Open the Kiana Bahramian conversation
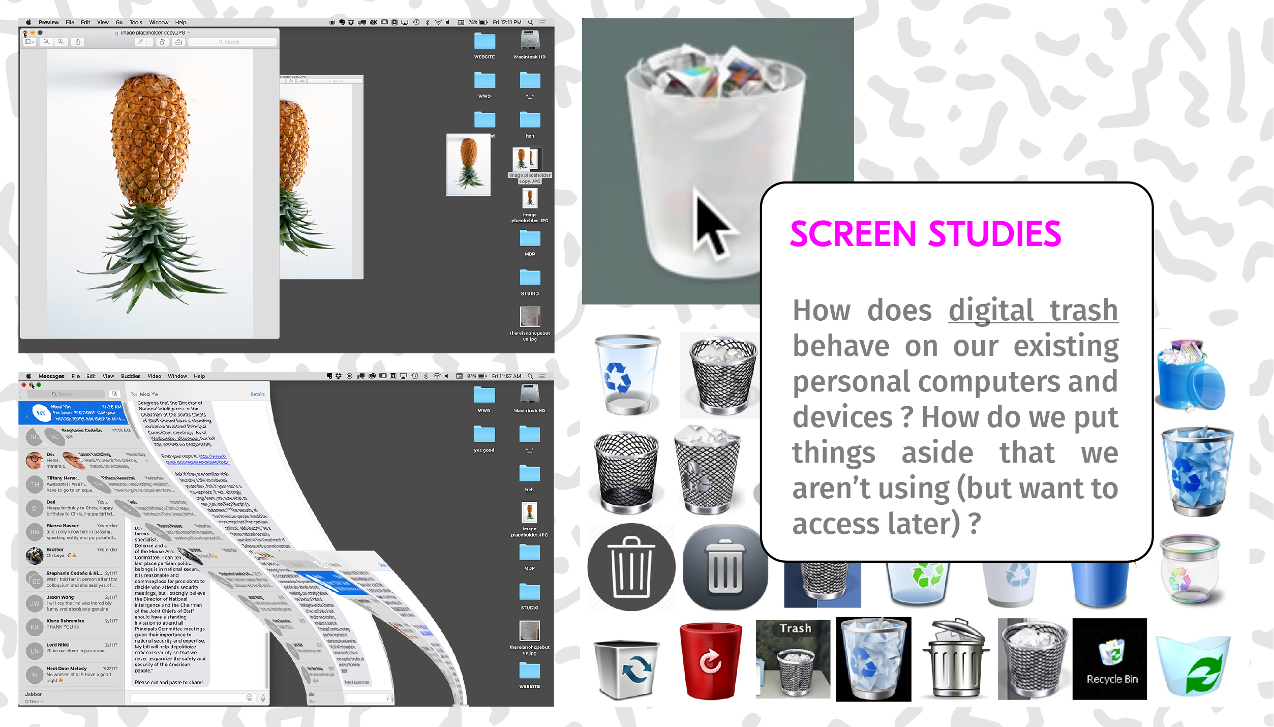 (x=71, y=626)
